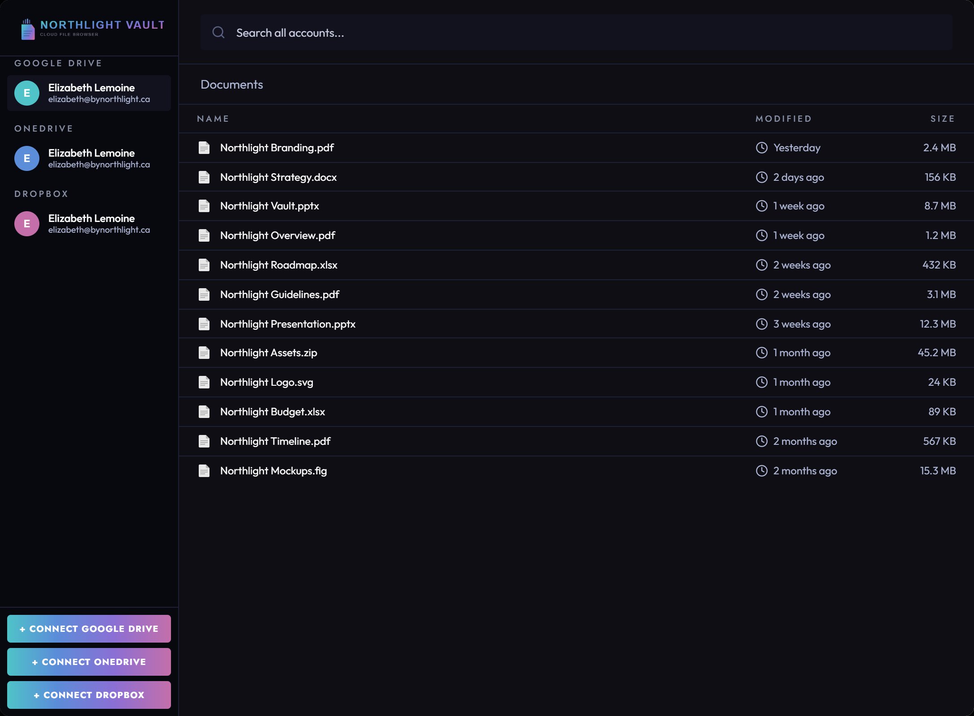The width and height of the screenshot is (974, 716).
Task: Open Northlight Guidelines.pdf
Action: coord(280,294)
